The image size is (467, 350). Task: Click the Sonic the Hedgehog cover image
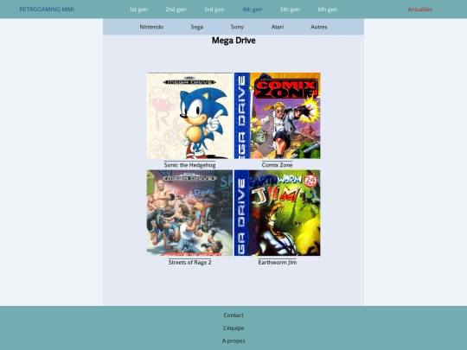[189, 116]
